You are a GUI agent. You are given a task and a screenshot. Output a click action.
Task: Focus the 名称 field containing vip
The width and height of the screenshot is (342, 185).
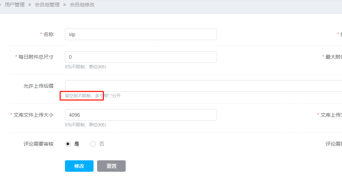[x=141, y=34]
